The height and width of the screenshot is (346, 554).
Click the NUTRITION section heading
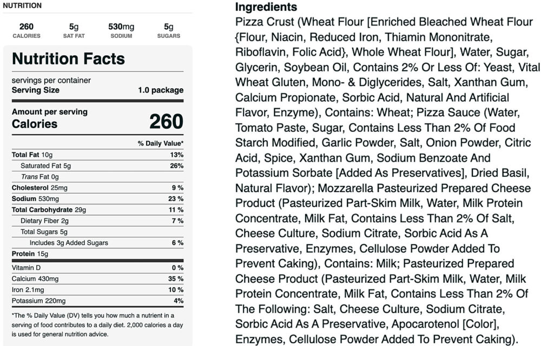(x=22, y=6)
